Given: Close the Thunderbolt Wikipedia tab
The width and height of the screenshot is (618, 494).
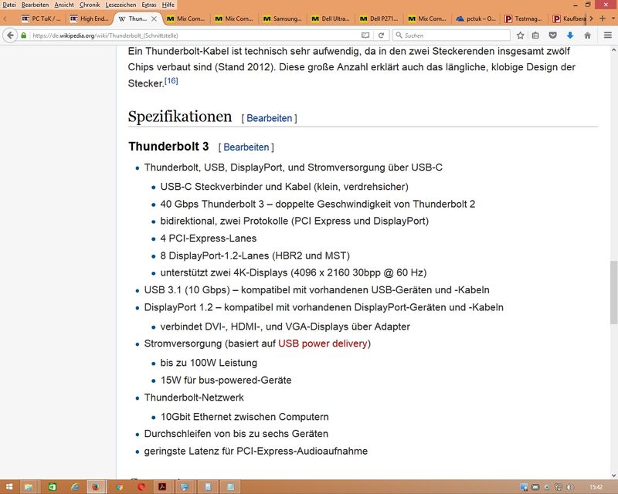Looking at the screenshot, I should pyautogui.click(x=154, y=19).
